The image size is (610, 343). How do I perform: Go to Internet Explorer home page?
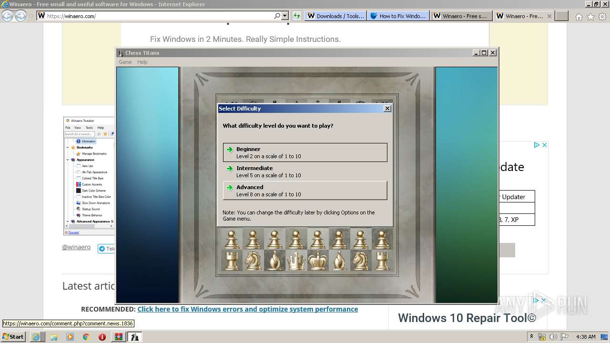tap(579, 17)
